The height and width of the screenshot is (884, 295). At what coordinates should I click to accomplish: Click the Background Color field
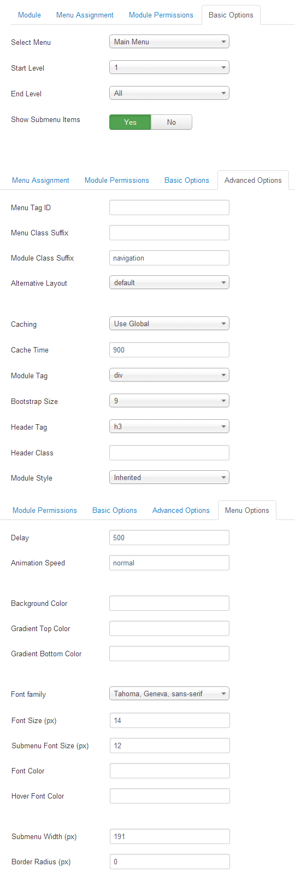(169, 603)
